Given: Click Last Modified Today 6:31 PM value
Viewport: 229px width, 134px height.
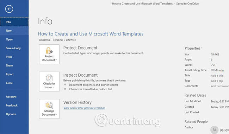Looking at the screenshot, I should pos(220,101).
